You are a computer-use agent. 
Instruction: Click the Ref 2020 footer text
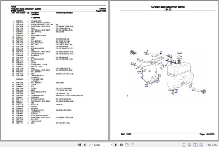point(126,134)
